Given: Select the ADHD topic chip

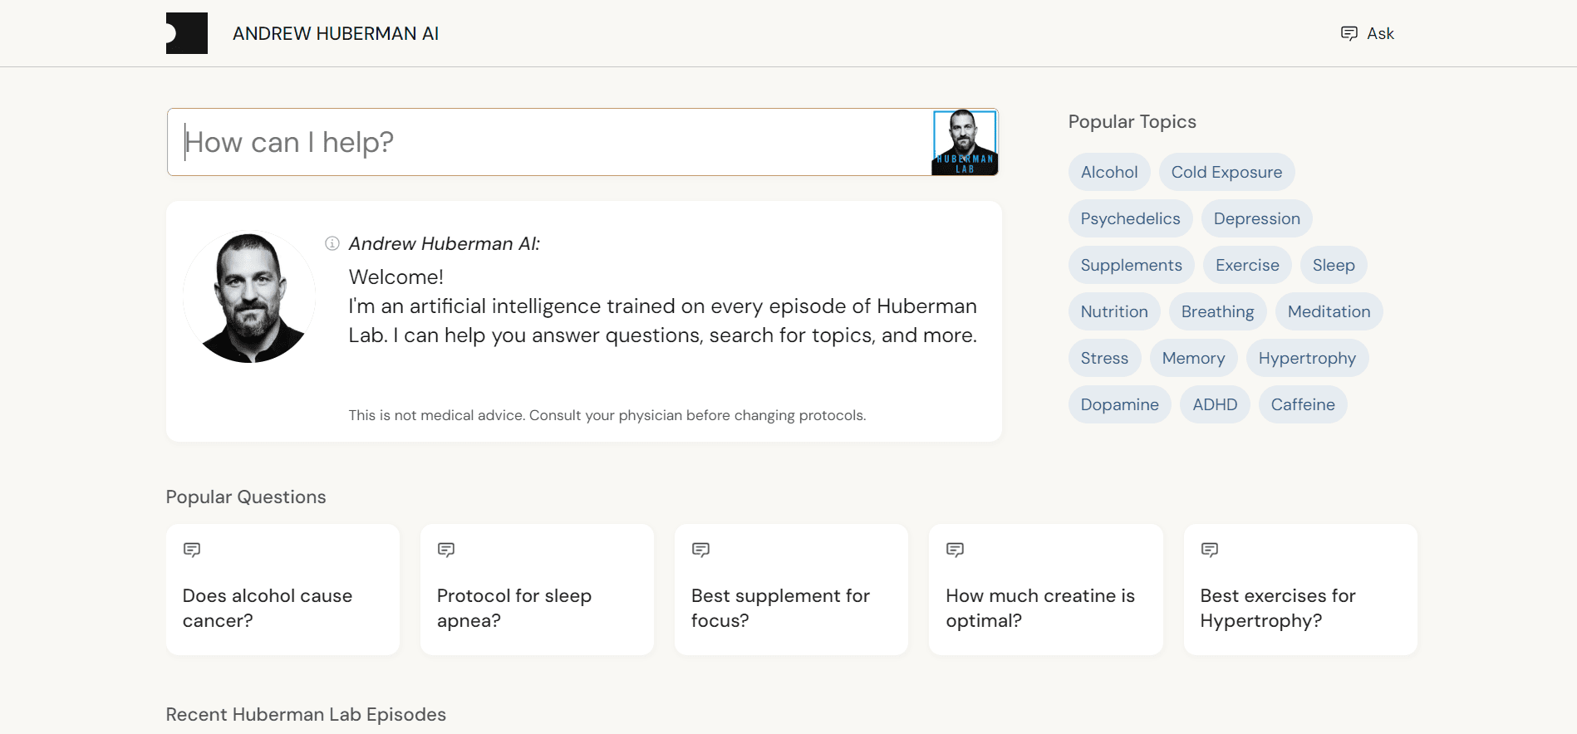Looking at the screenshot, I should [x=1215, y=404].
